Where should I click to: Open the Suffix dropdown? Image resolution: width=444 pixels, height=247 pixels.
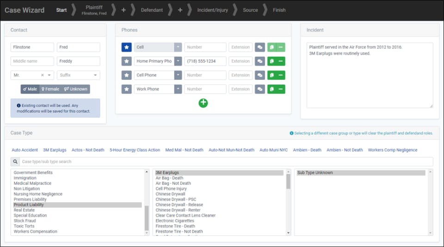[x=95, y=75]
